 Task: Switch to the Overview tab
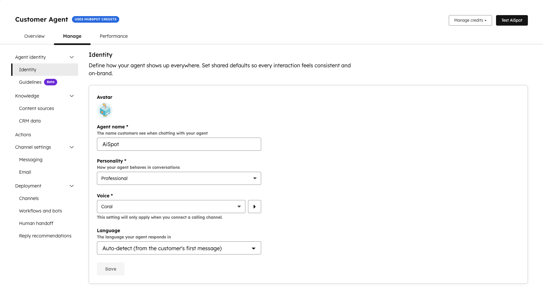[34, 36]
